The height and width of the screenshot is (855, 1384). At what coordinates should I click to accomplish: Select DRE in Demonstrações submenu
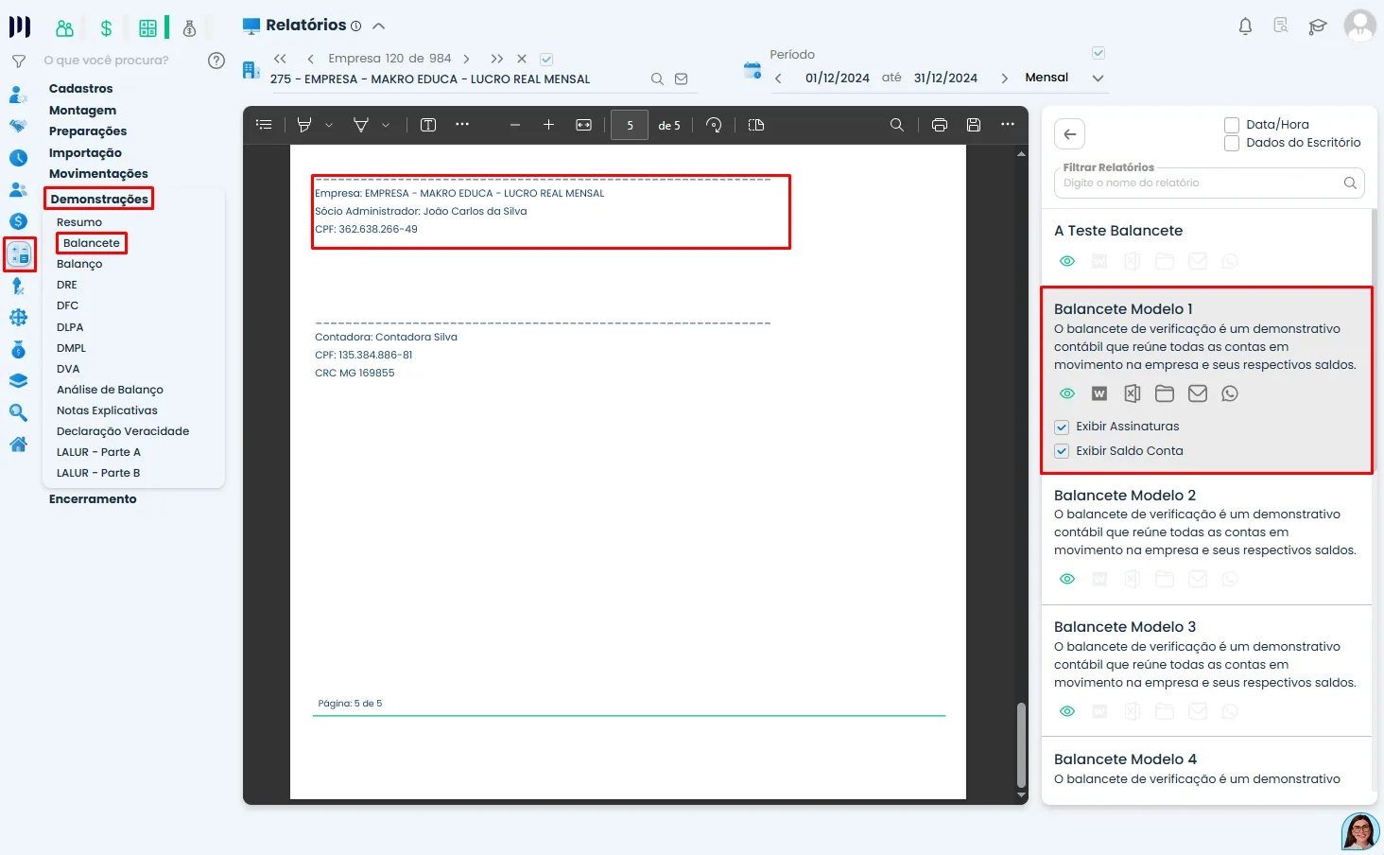coord(67,285)
